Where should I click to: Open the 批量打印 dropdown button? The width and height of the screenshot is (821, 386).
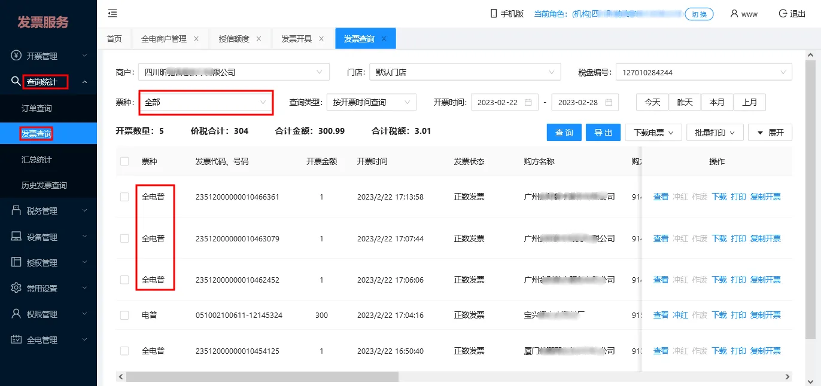coord(715,133)
